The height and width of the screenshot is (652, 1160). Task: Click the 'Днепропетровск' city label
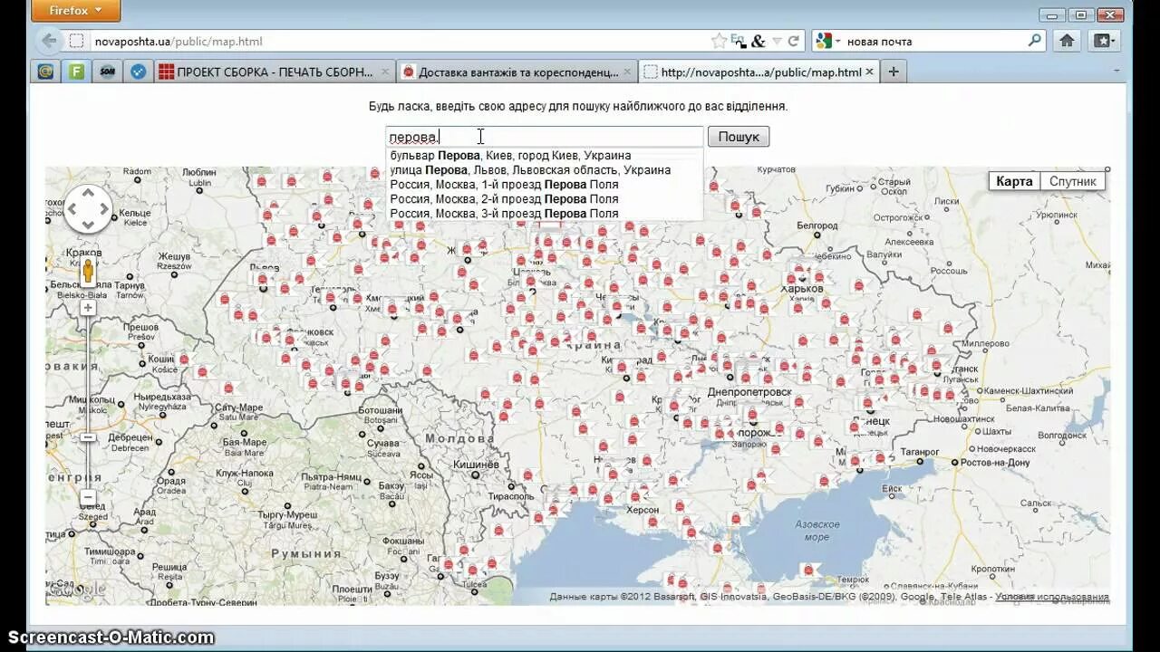pyautogui.click(x=749, y=392)
